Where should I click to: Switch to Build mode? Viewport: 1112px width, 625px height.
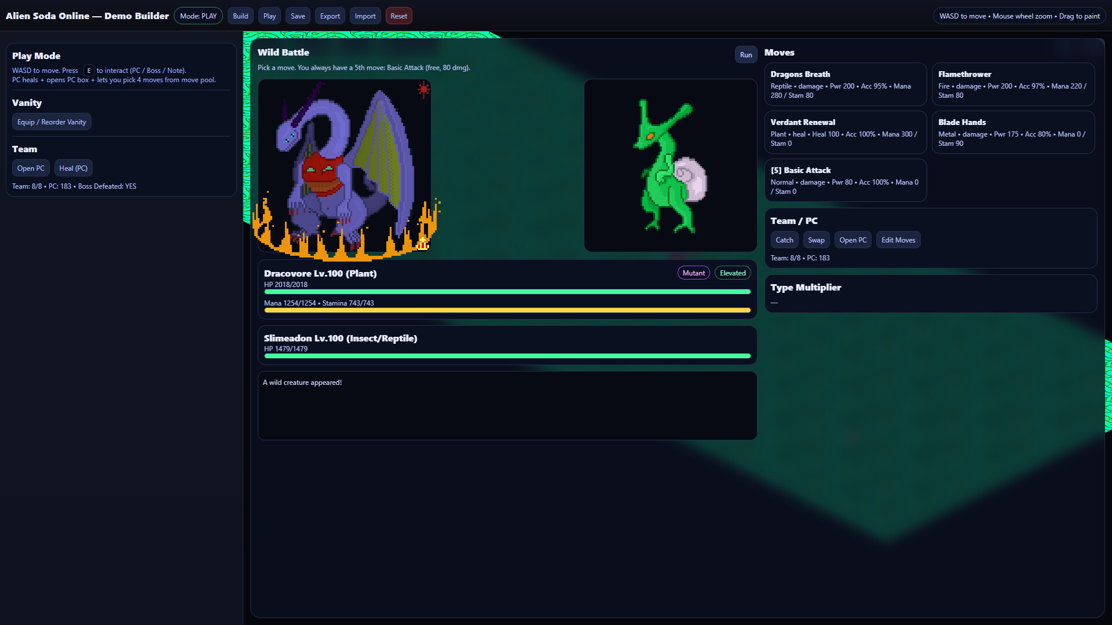[x=240, y=16]
